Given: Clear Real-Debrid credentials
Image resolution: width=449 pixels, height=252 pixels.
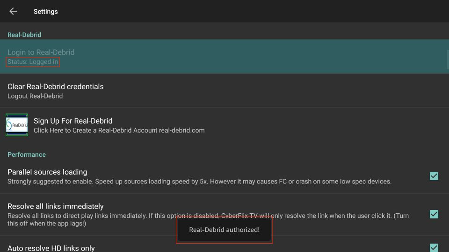Looking at the screenshot, I should (x=224, y=91).
